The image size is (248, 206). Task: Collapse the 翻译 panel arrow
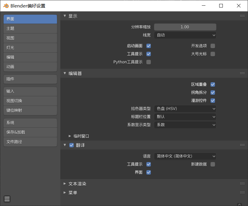[65, 145]
